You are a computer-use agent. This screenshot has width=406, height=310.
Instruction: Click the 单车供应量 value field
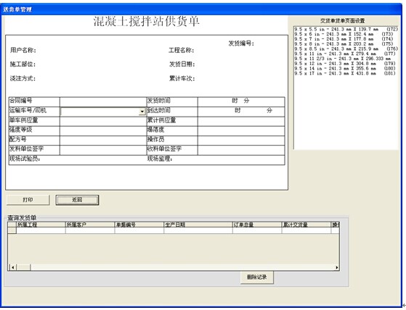click(x=103, y=121)
